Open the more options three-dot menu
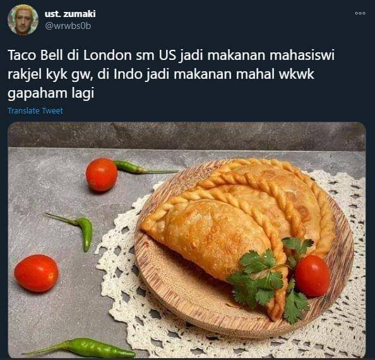The image size is (375, 360). 360,13
